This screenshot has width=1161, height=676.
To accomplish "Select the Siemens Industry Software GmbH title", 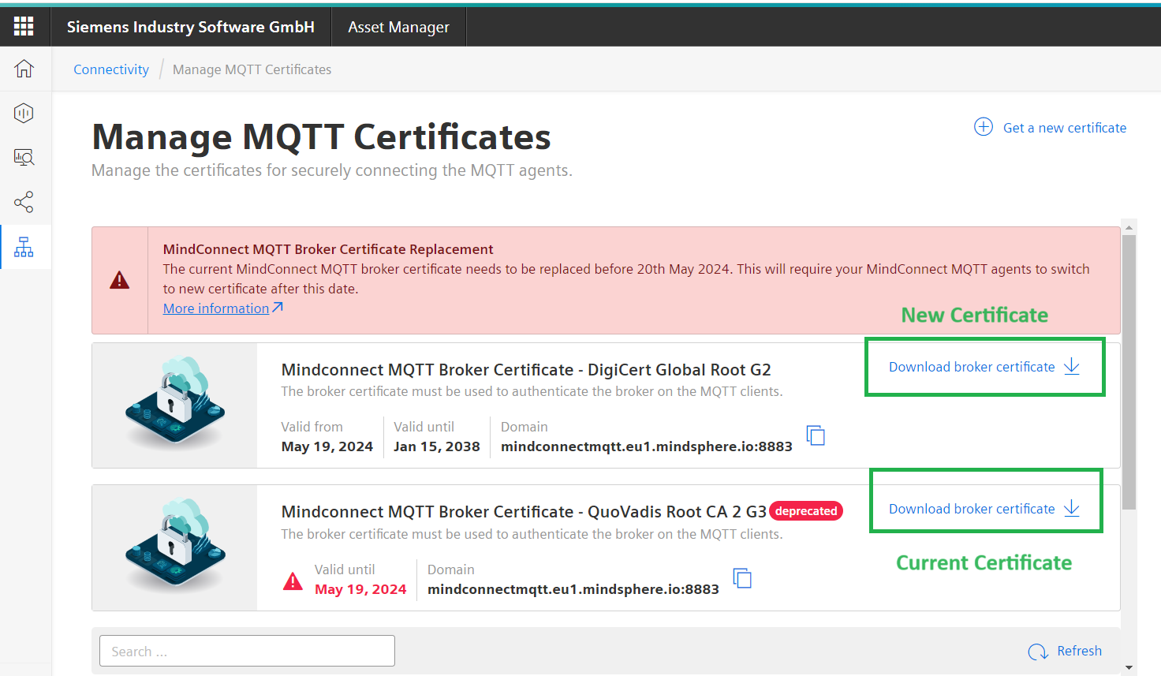I will point(191,26).
